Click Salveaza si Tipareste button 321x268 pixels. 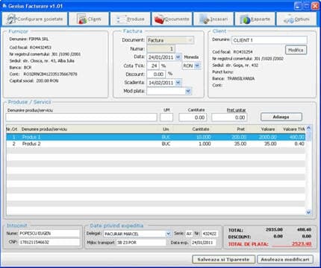pos(224,259)
